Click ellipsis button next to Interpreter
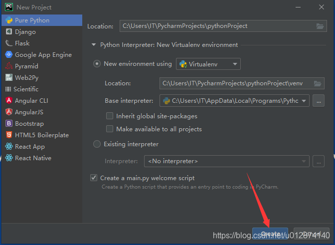Viewport: 335px width, 245px height. [319, 161]
